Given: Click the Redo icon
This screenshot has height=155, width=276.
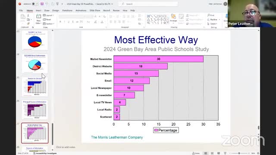Looking at the screenshot, I should pyautogui.click(x=53, y=4).
